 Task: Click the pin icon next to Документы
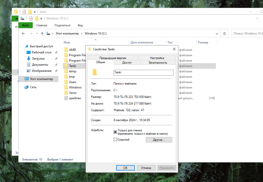56,65
